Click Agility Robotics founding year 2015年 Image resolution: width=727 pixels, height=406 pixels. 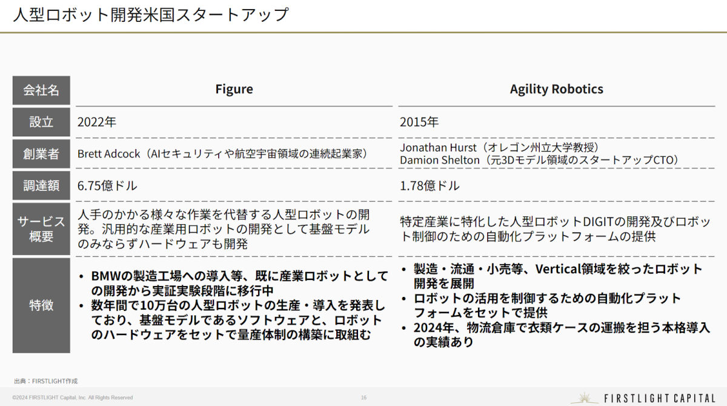[419, 122]
